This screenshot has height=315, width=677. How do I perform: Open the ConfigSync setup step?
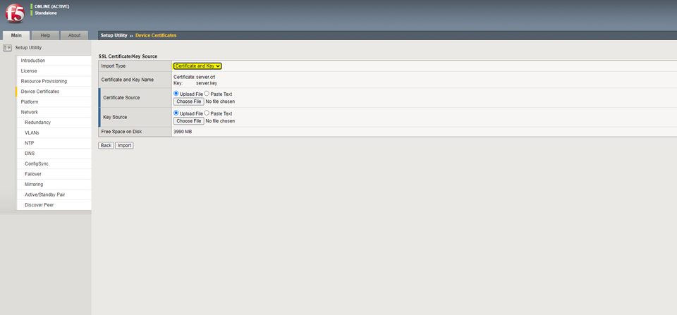[x=37, y=163]
